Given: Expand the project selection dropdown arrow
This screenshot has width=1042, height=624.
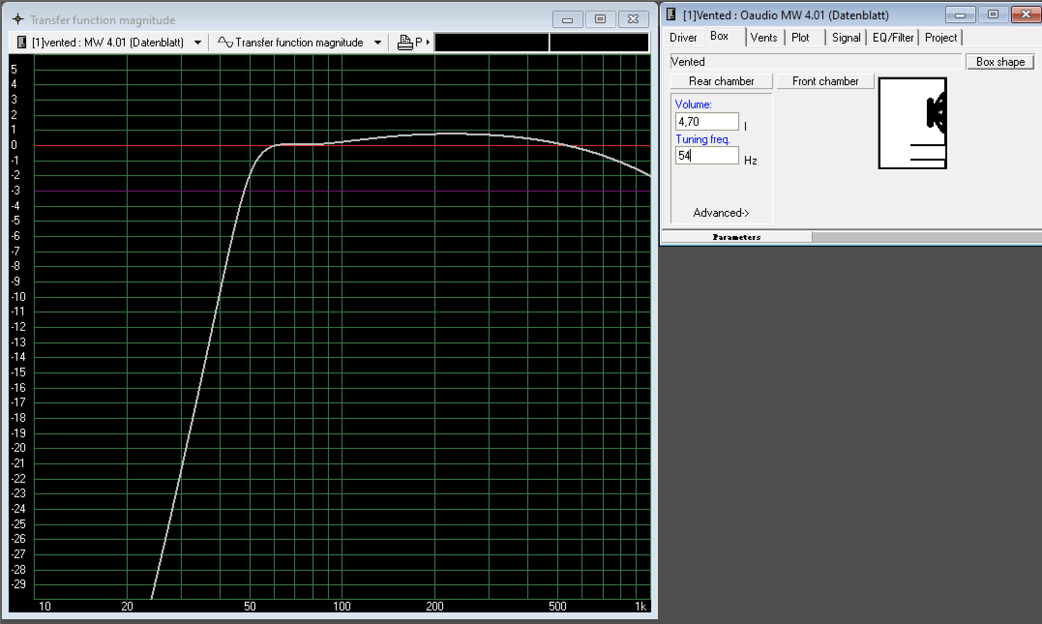Looking at the screenshot, I should [x=197, y=43].
